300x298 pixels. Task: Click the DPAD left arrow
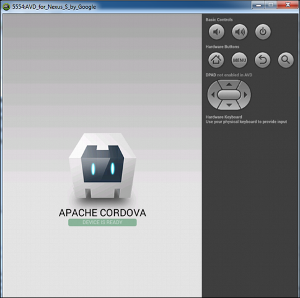click(213, 95)
